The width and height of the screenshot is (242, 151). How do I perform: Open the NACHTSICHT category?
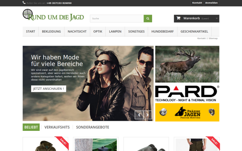pyautogui.click(x=77, y=31)
